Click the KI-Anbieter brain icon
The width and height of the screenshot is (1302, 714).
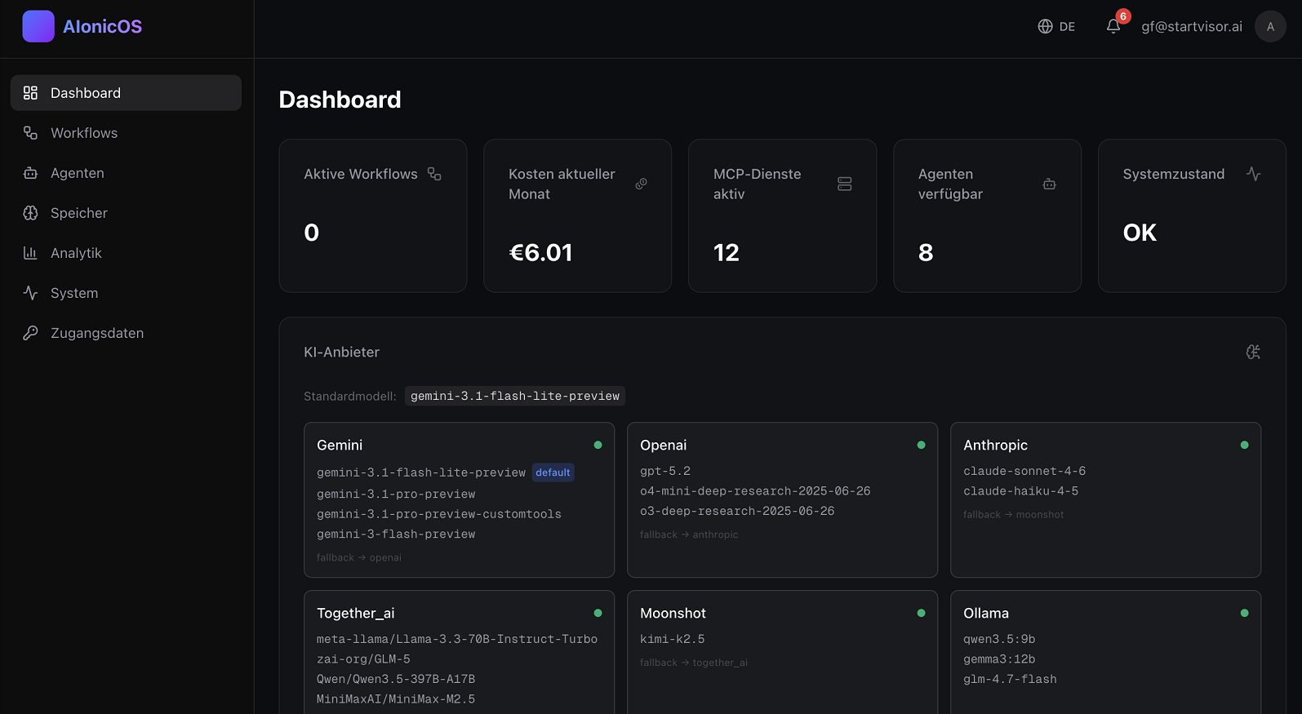pos(1253,352)
